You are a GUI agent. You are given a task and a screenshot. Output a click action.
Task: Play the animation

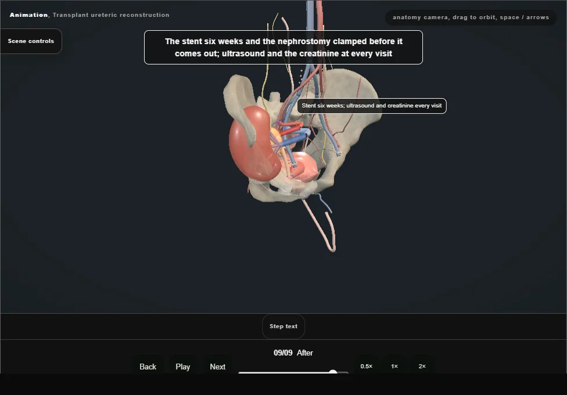click(x=183, y=367)
